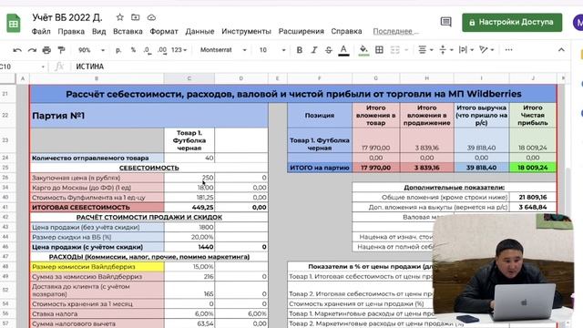Click the Google Sheets home icon
The width and height of the screenshot is (583, 328).
click(14, 23)
